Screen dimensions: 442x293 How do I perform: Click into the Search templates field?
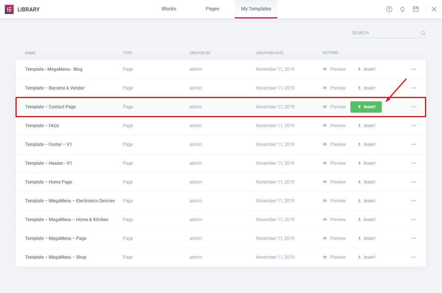tap(384, 33)
